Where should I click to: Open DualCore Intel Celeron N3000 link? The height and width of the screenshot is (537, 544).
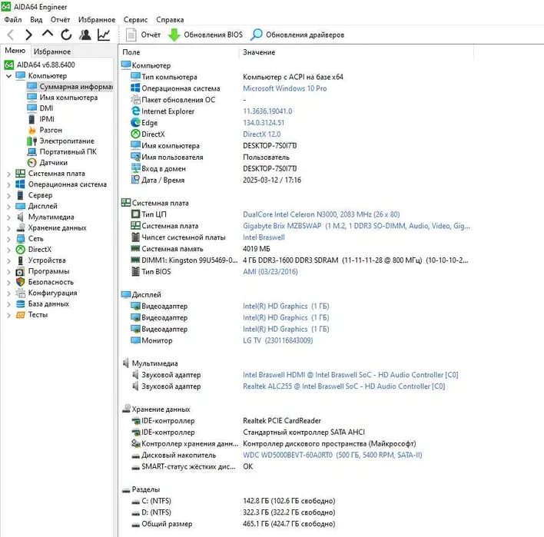coord(321,214)
